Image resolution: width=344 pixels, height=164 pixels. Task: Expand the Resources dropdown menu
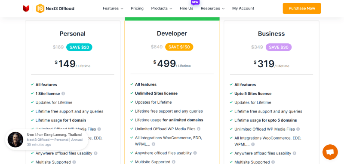213,9
